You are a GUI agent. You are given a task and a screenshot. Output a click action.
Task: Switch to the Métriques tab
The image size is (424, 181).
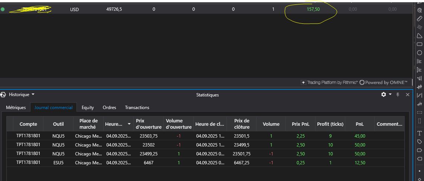[x=16, y=108]
